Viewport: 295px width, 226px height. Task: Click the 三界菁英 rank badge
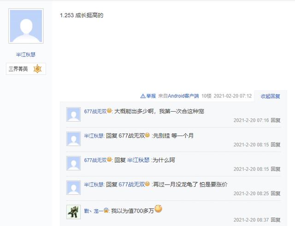point(26,69)
